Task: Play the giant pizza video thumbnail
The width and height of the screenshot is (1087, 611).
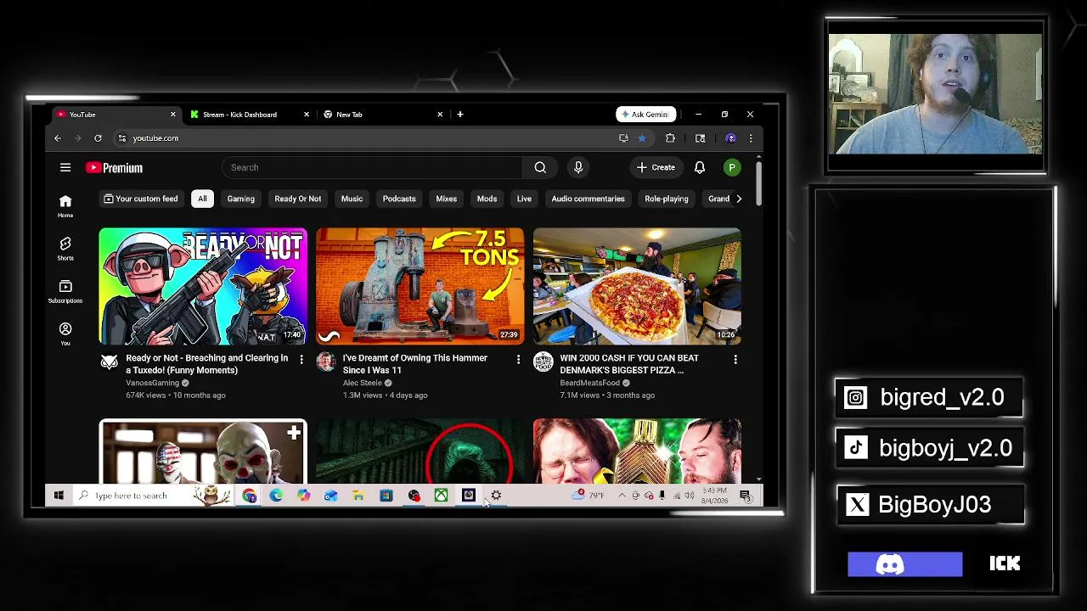Action: click(637, 286)
